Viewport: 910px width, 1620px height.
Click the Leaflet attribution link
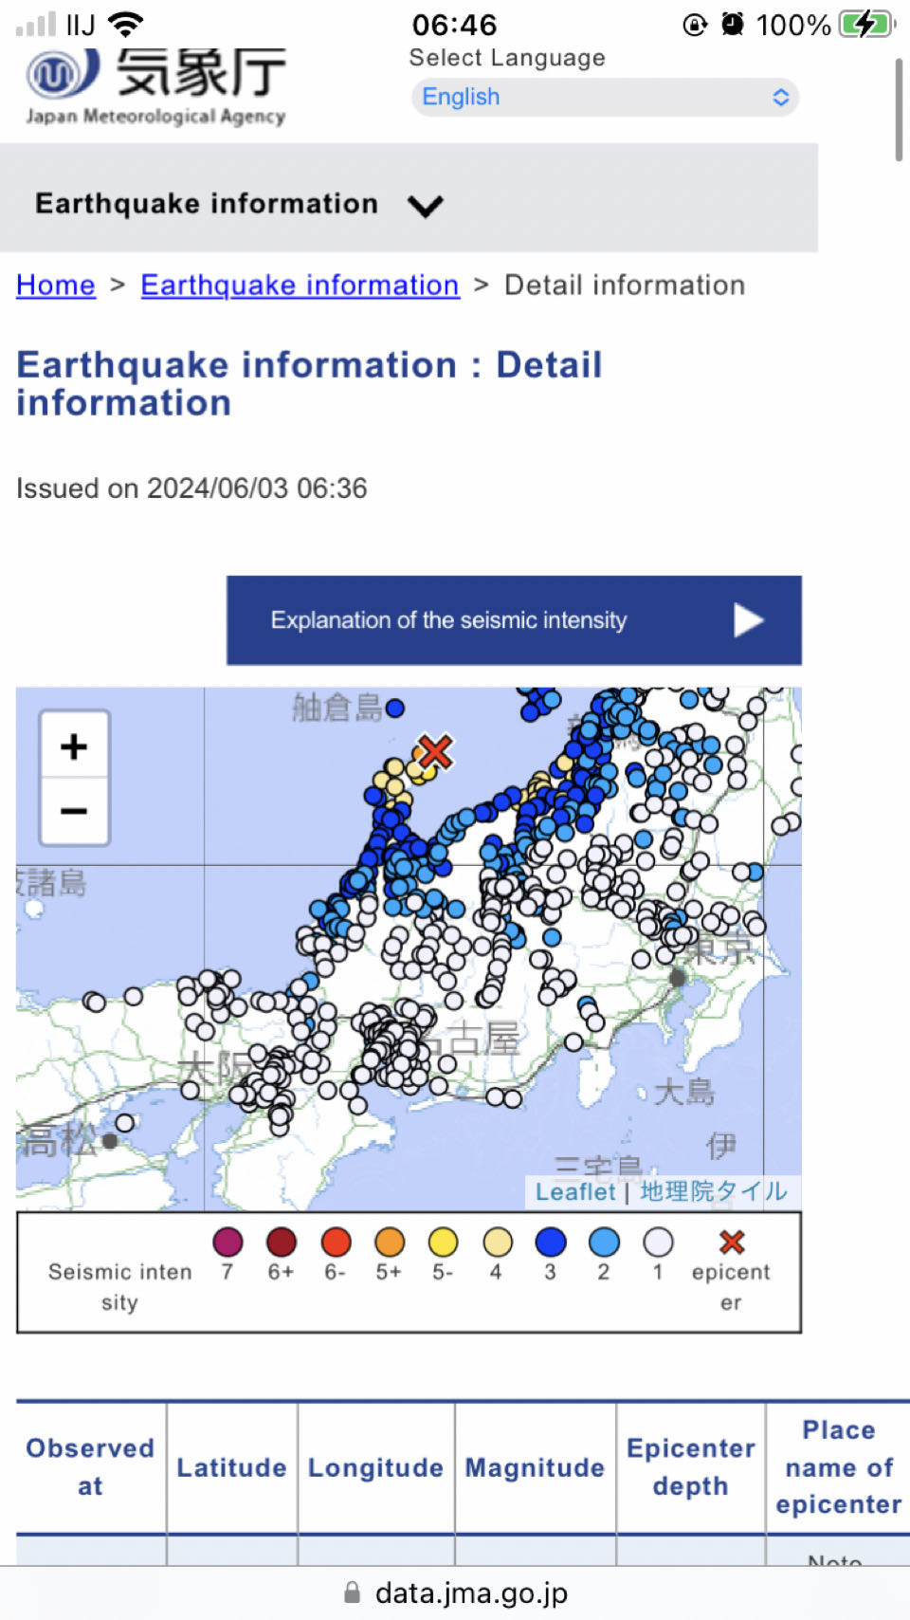pyautogui.click(x=575, y=1191)
